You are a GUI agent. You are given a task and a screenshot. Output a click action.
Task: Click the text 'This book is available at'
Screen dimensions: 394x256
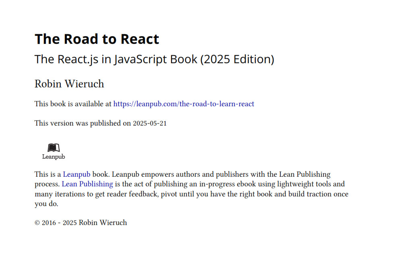tap(73, 104)
